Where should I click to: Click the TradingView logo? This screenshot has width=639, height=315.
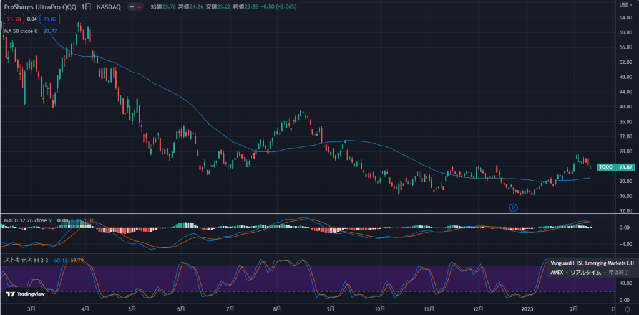(x=25, y=294)
